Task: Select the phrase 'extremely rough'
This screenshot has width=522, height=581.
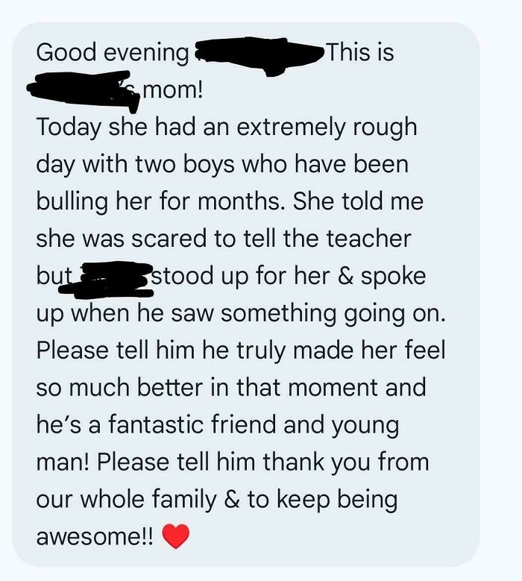Action: click(327, 128)
